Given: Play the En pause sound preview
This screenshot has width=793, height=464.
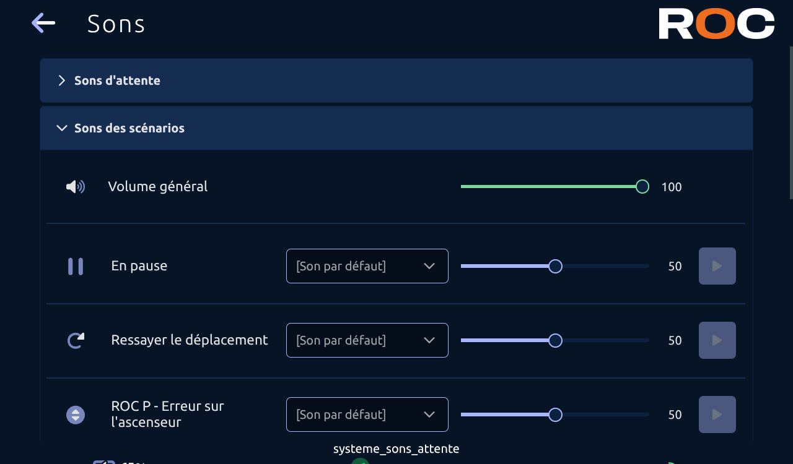Looking at the screenshot, I should click(717, 266).
